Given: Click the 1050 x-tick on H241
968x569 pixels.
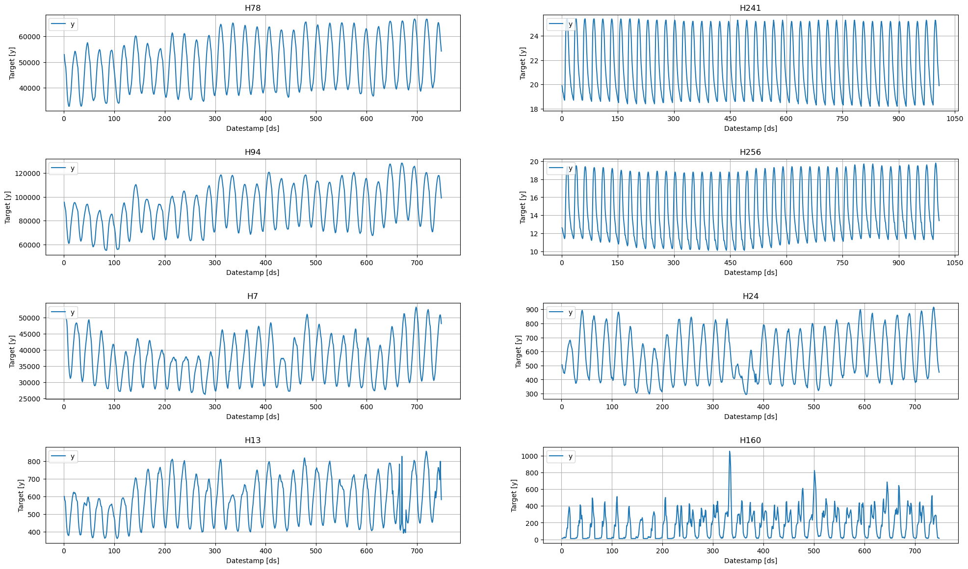Looking at the screenshot, I should [x=955, y=119].
